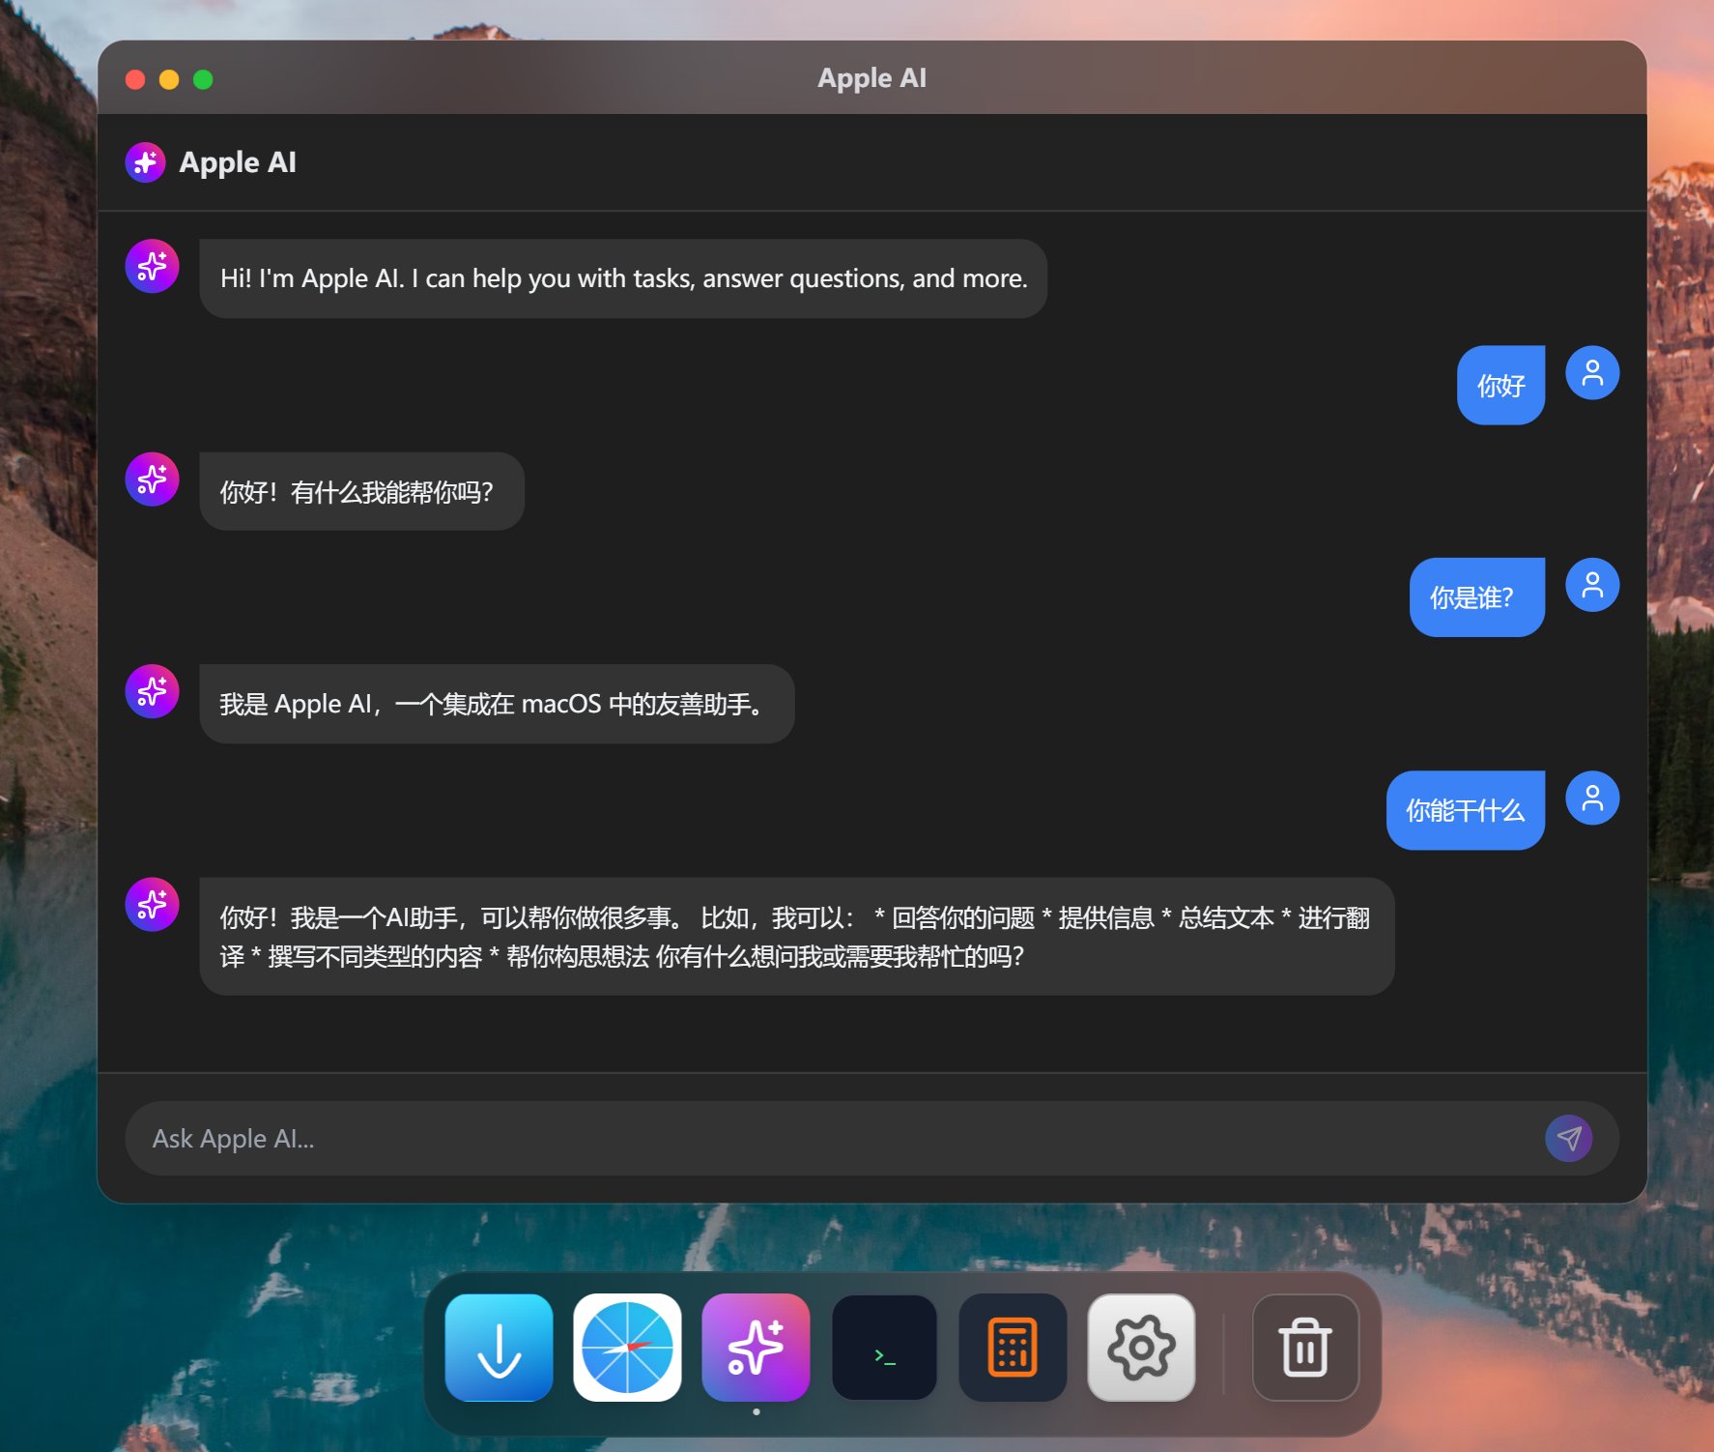Image resolution: width=1714 pixels, height=1452 pixels.
Task: Click the Apple AI sparkle dock icon
Action: [756, 1347]
